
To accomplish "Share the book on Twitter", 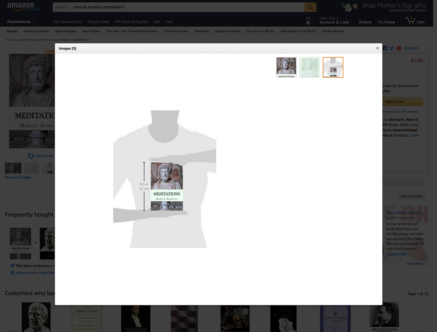I will [392, 48].
